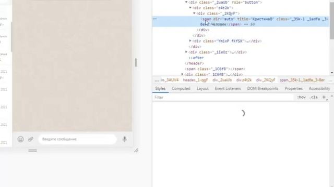Click the div.z4t2k breadcrumb
Image resolution: width=334 pixels, height=187 pixels.
[x=244, y=80]
